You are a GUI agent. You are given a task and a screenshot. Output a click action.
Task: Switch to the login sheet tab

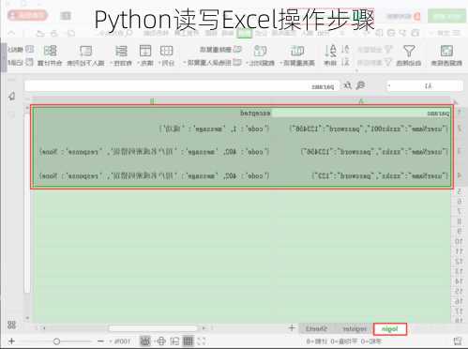(390, 328)
